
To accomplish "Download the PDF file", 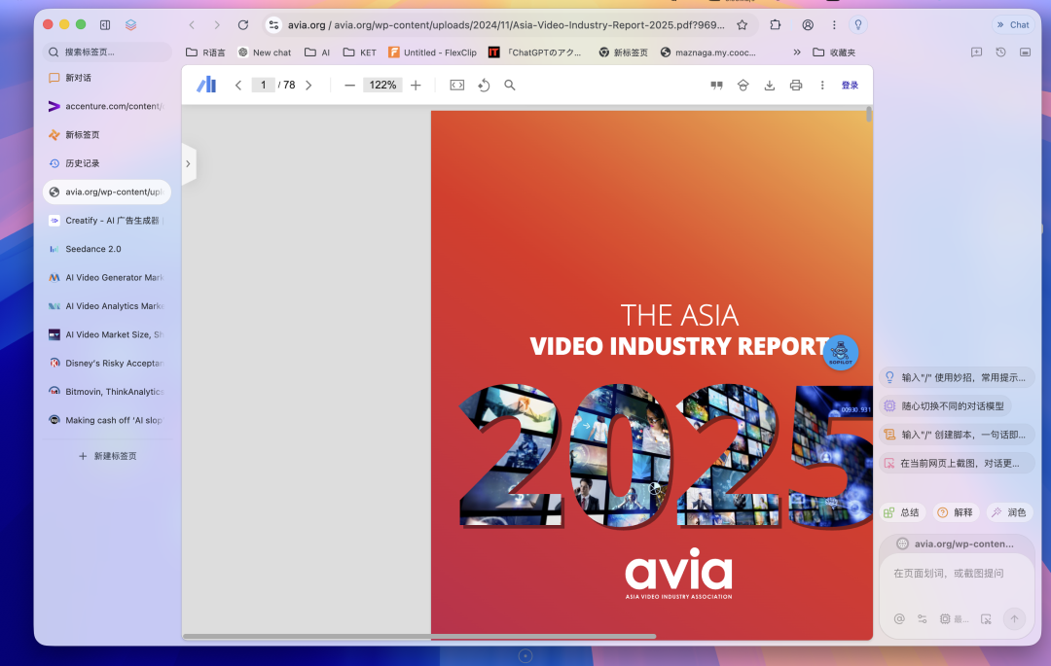I will (770, 85).
